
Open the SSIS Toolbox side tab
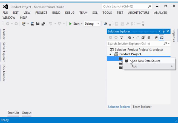tap(4, 73)
